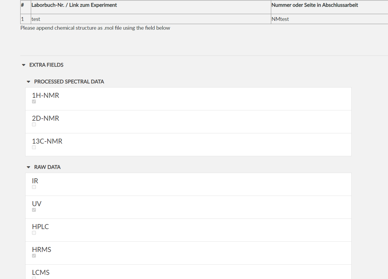Uncheck the 1H-NMR checkbox

[34, 101]
